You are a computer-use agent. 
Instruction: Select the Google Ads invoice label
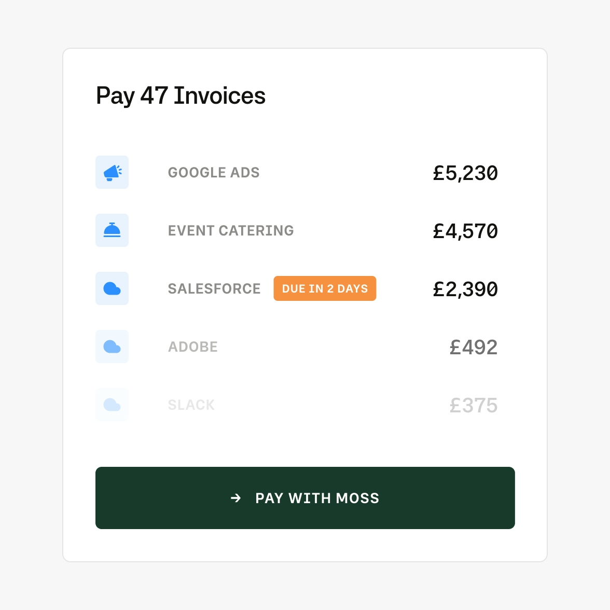(214, 173)
